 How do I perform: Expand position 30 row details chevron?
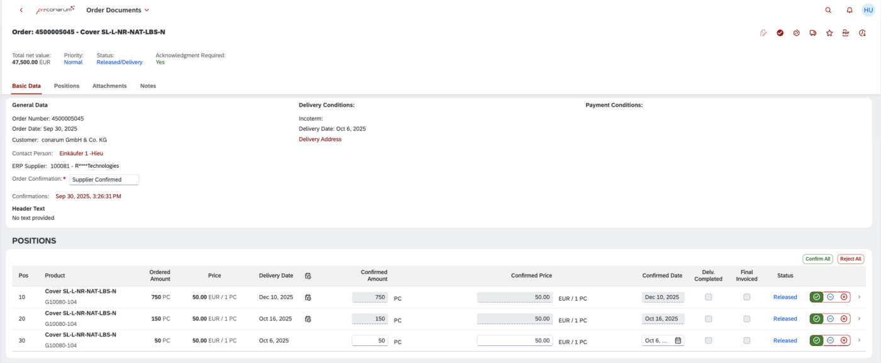pyautogui.click(x=860, y=340)
